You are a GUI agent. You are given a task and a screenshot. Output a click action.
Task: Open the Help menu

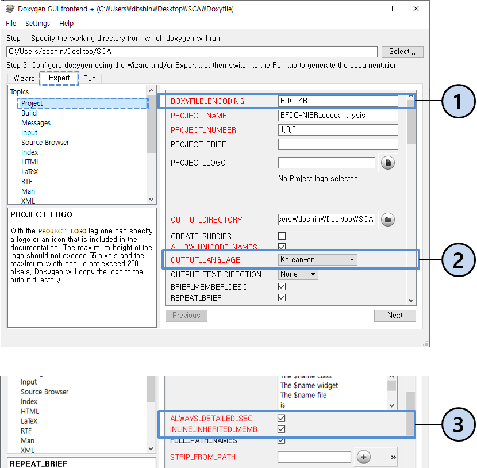click(x=66, y=24)
